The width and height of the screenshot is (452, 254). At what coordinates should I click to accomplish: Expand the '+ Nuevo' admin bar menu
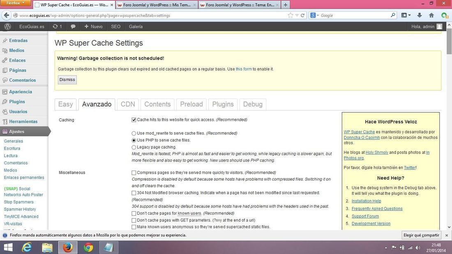pyautogui.click(x=93, y=27)
